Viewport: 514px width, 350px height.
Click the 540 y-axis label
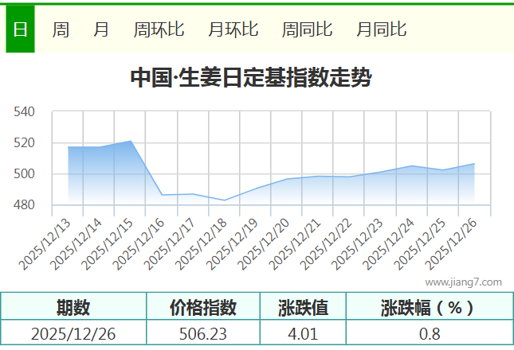[x=26, y=112]
